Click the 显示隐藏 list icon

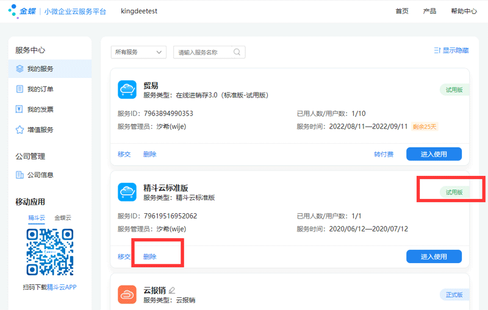[x=437, y=51]
